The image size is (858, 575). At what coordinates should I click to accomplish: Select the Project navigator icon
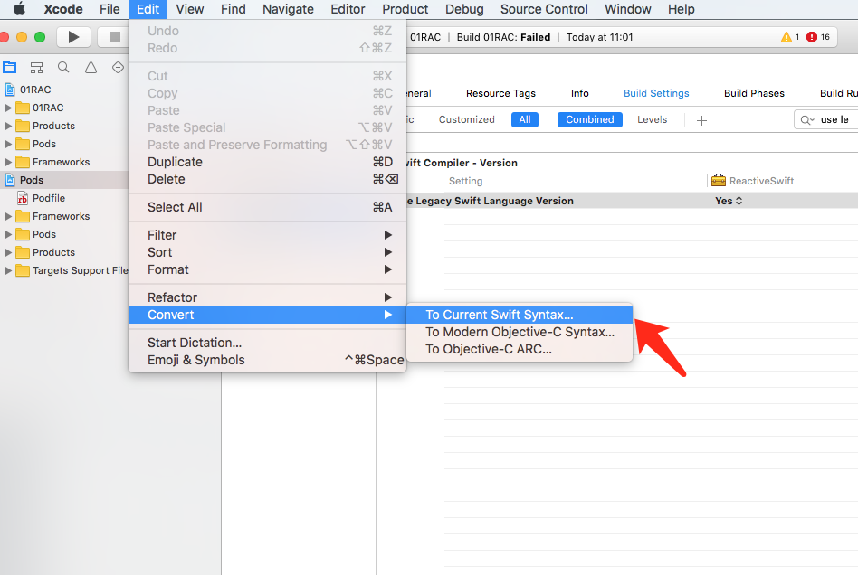[x=10, y=67]
